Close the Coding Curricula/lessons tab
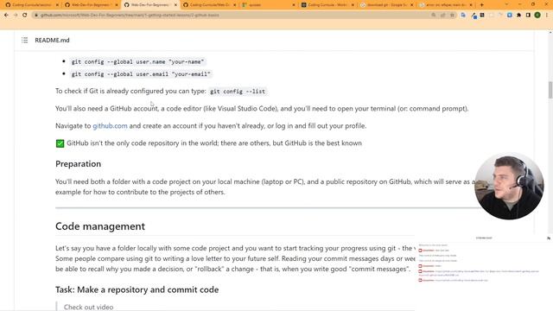This screenshot has width=553, height=311. [x=58, y=5]
